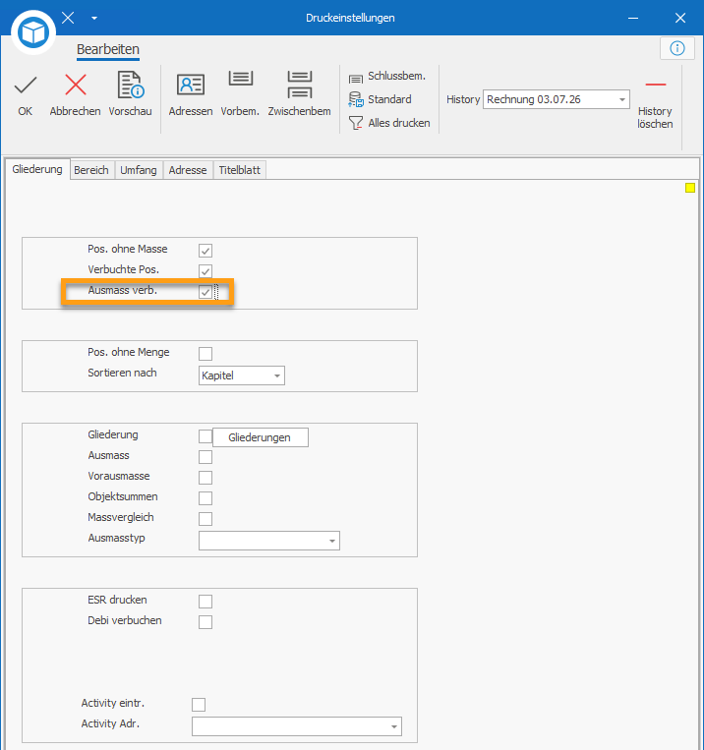Image resolution: width=704 pixels, height=750 pixels.
Task: Check the Activity eintr. checkbox
Action: 199,705
